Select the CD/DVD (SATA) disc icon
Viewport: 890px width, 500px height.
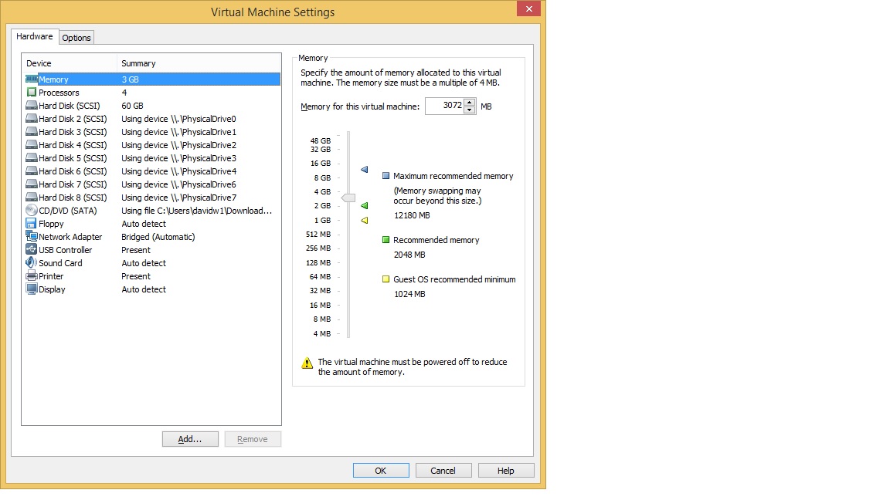point(32,211)
